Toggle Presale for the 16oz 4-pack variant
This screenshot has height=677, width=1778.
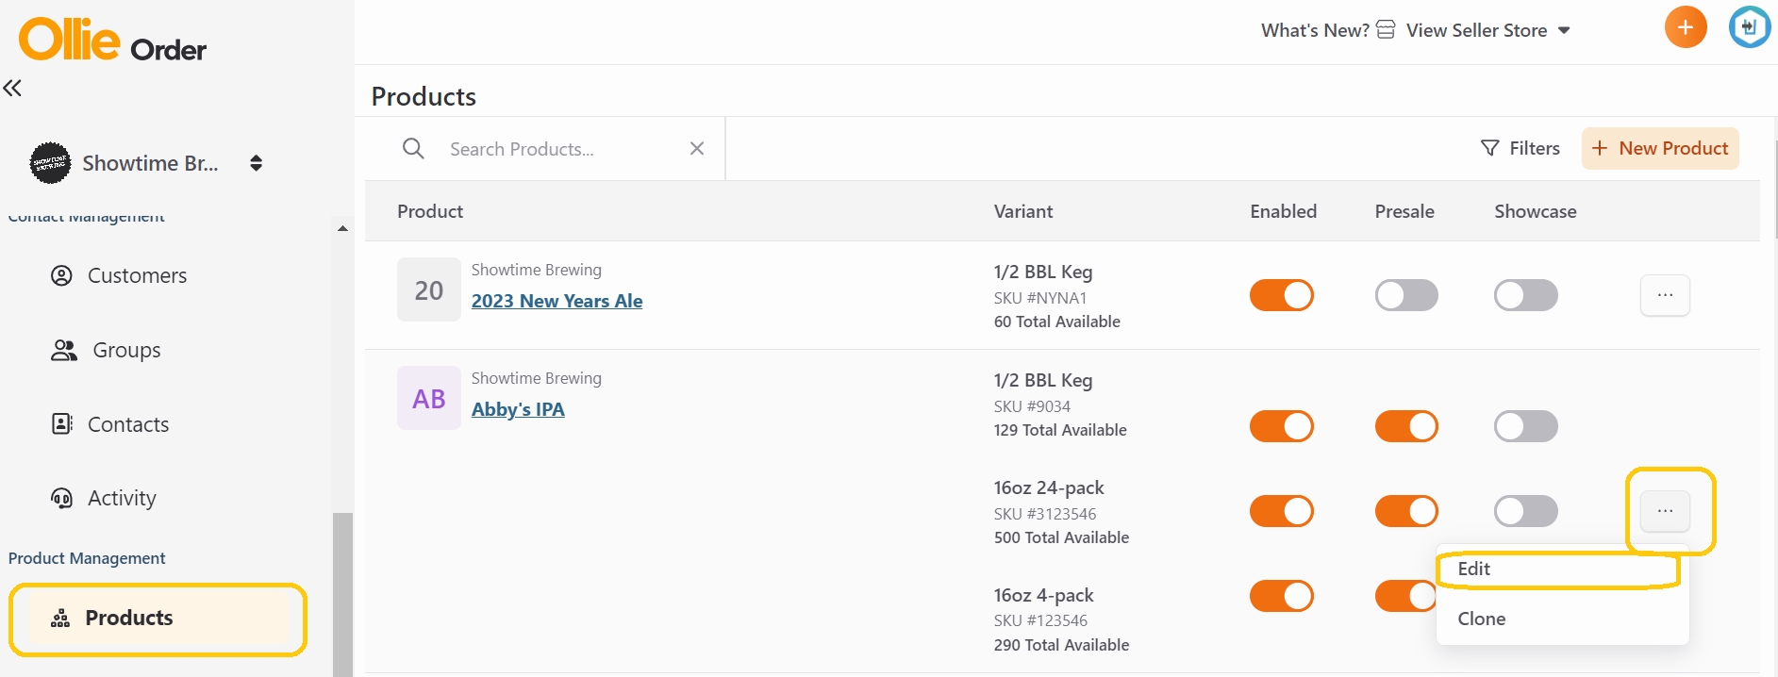click(x=1405, y=596)
